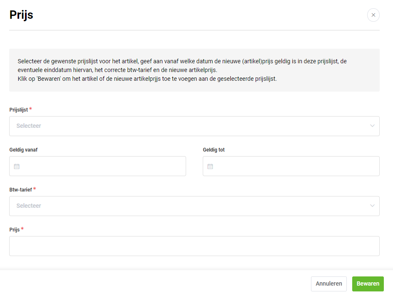Expand the Prijslijst dropdown chevron arrow
The width and height of the screenshot is (393, 296).
[x=372, y=126]
